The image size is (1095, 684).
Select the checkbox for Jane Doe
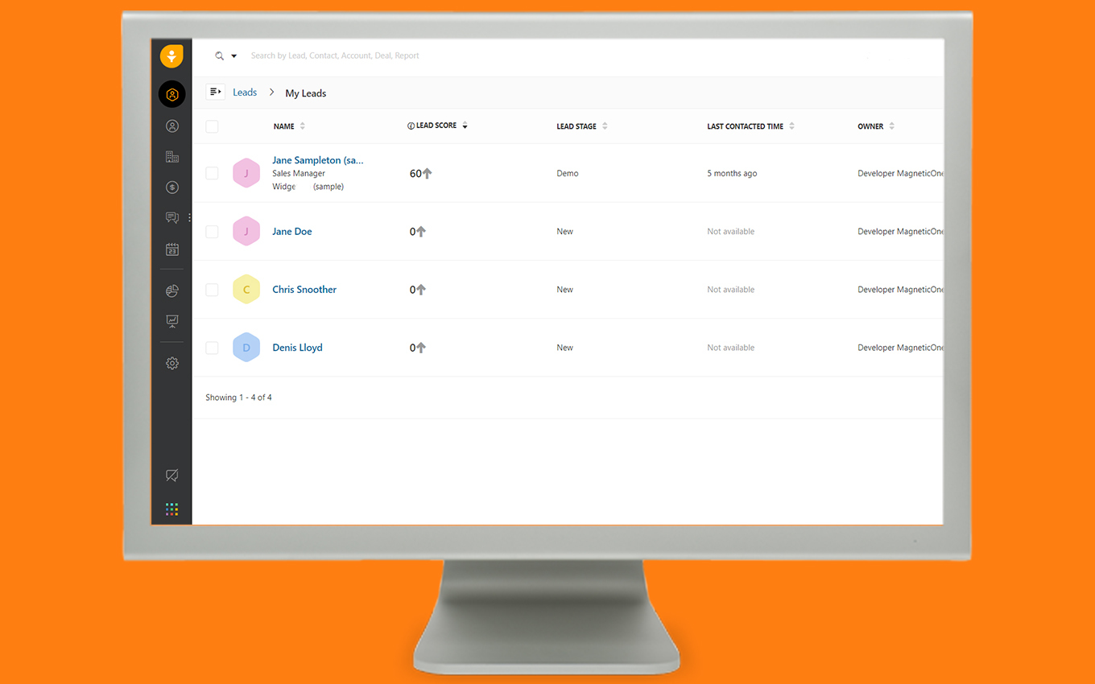pyautogui.click(x=212, y=231)
